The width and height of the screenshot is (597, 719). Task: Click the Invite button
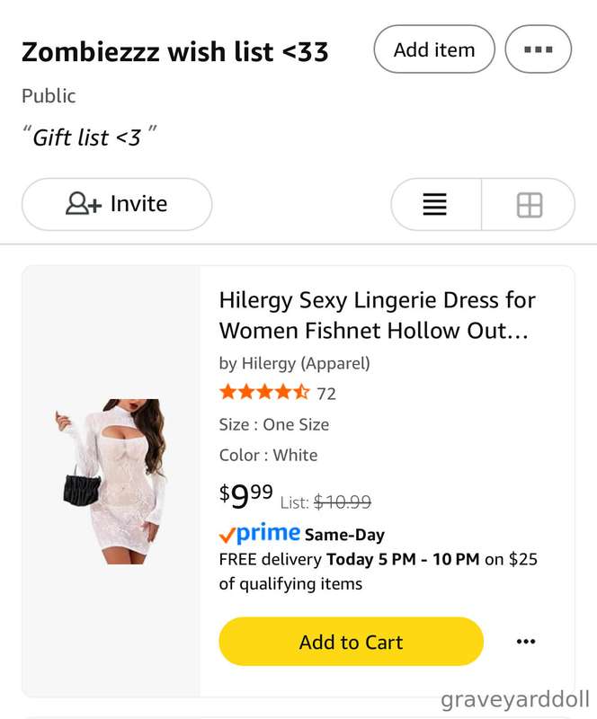[x=117, y=204]
